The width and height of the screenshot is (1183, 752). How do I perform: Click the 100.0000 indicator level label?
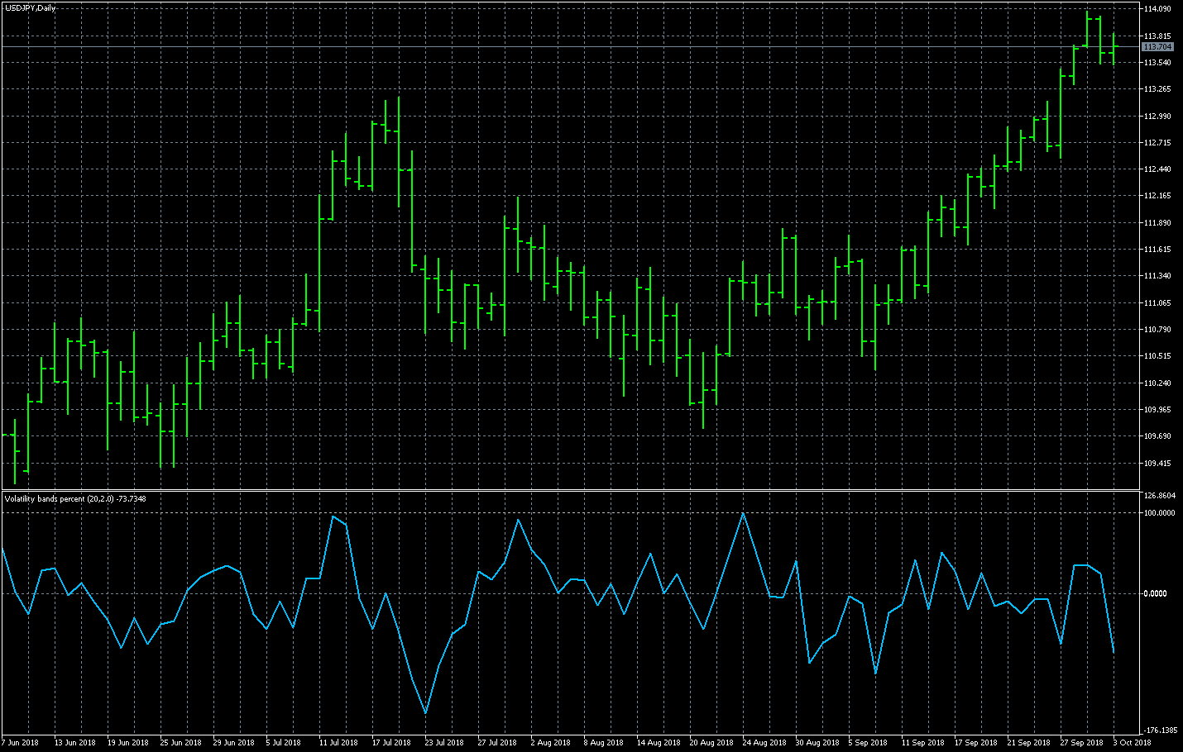tap(1159, 513)
